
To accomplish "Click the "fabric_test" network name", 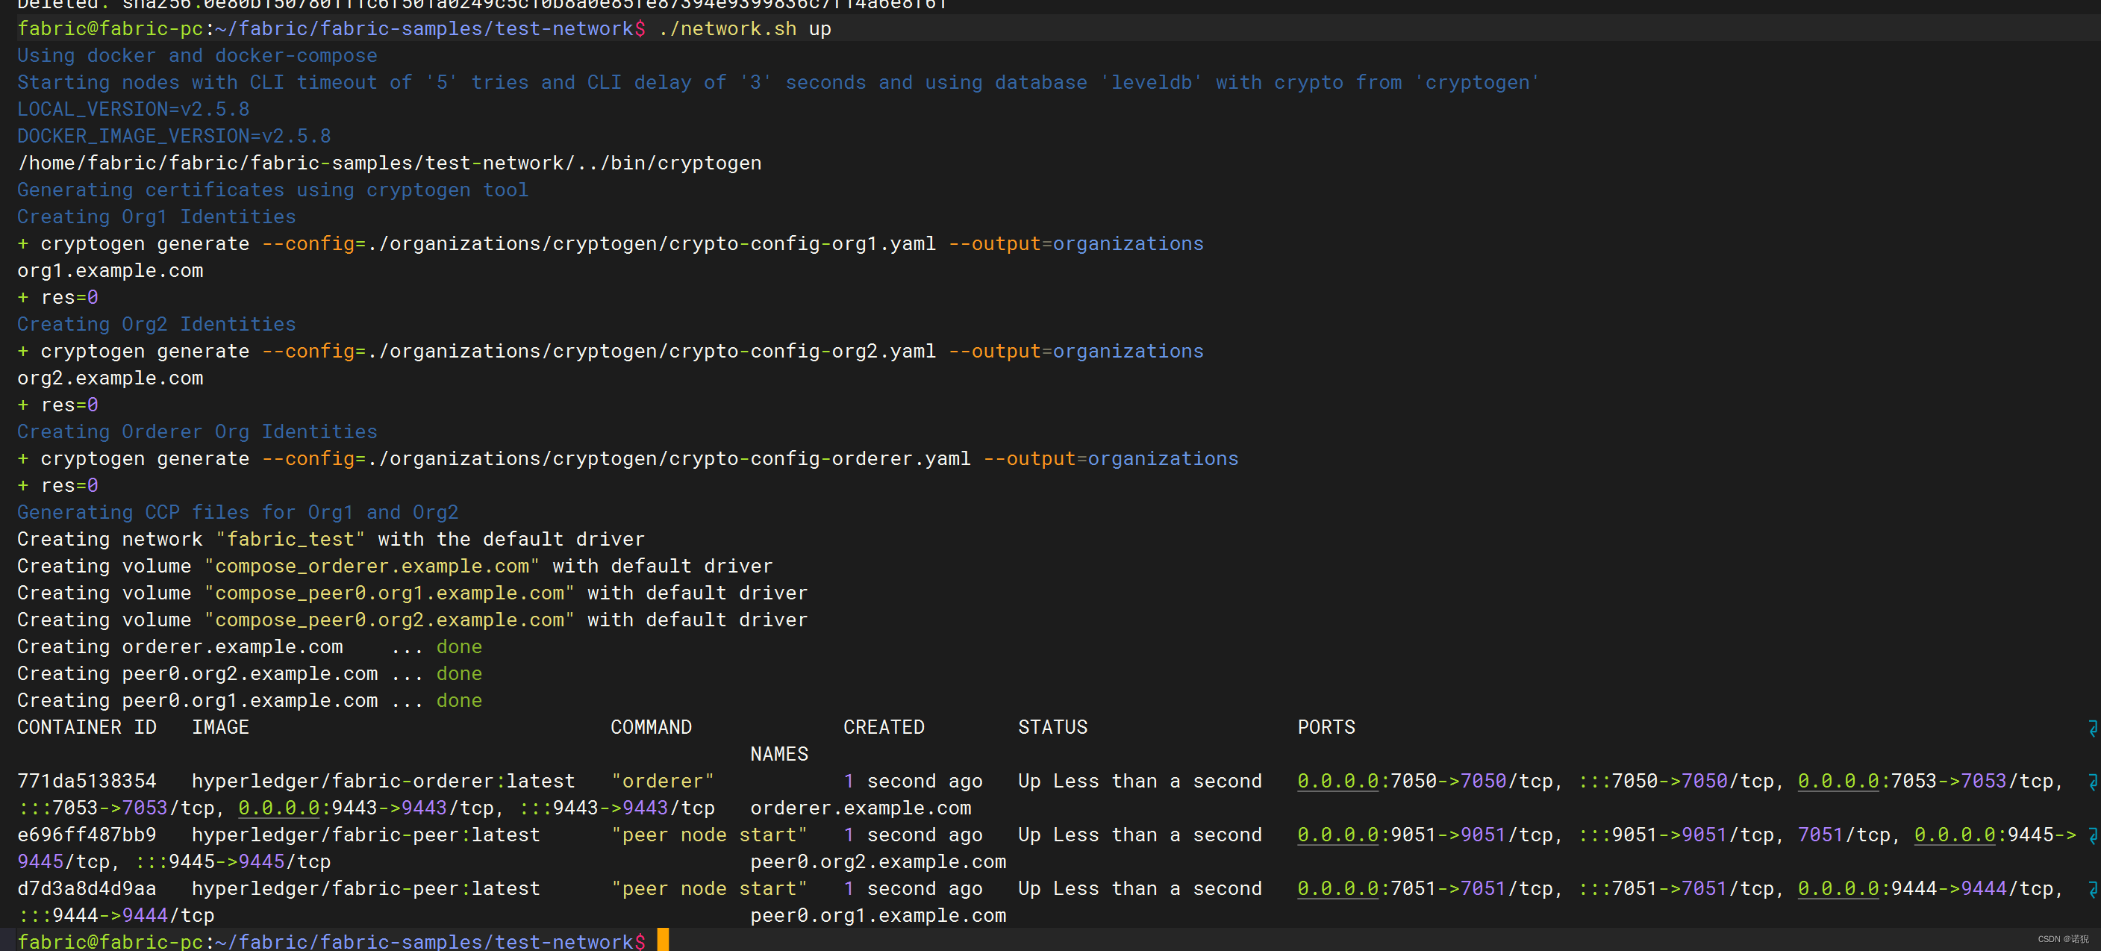I will [x=290, y=540].
